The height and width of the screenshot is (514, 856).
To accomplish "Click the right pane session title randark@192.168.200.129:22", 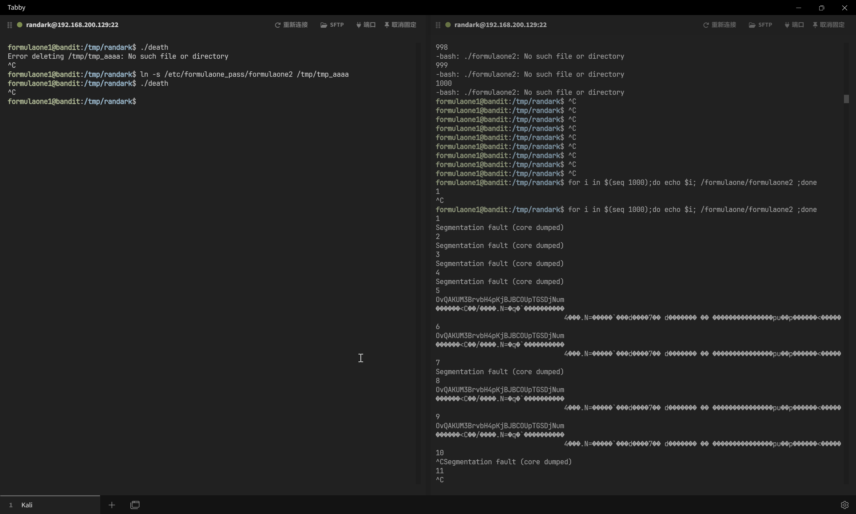I will (x=500, y=25).
